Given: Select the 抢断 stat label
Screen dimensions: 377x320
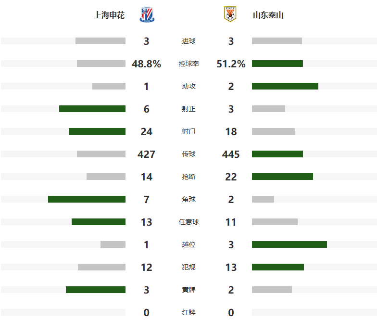Looking at the screenshot, I should tap(188, 177).
